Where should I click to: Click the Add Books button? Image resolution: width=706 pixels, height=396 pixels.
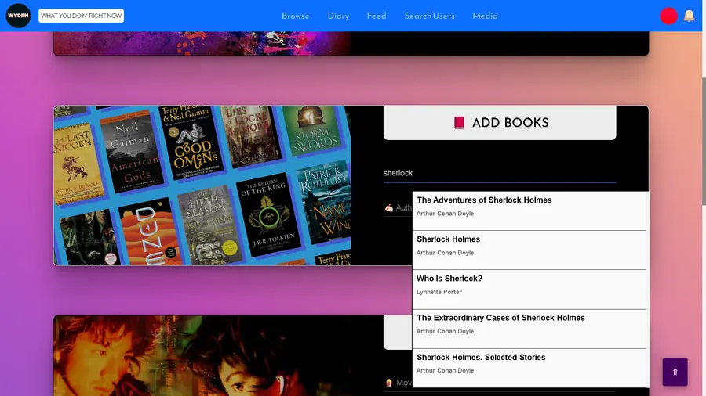point(500,123)
